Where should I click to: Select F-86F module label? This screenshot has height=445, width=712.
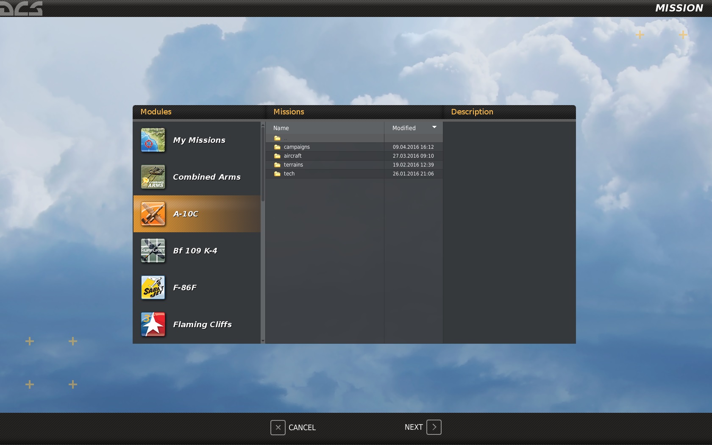click(185, 288)
